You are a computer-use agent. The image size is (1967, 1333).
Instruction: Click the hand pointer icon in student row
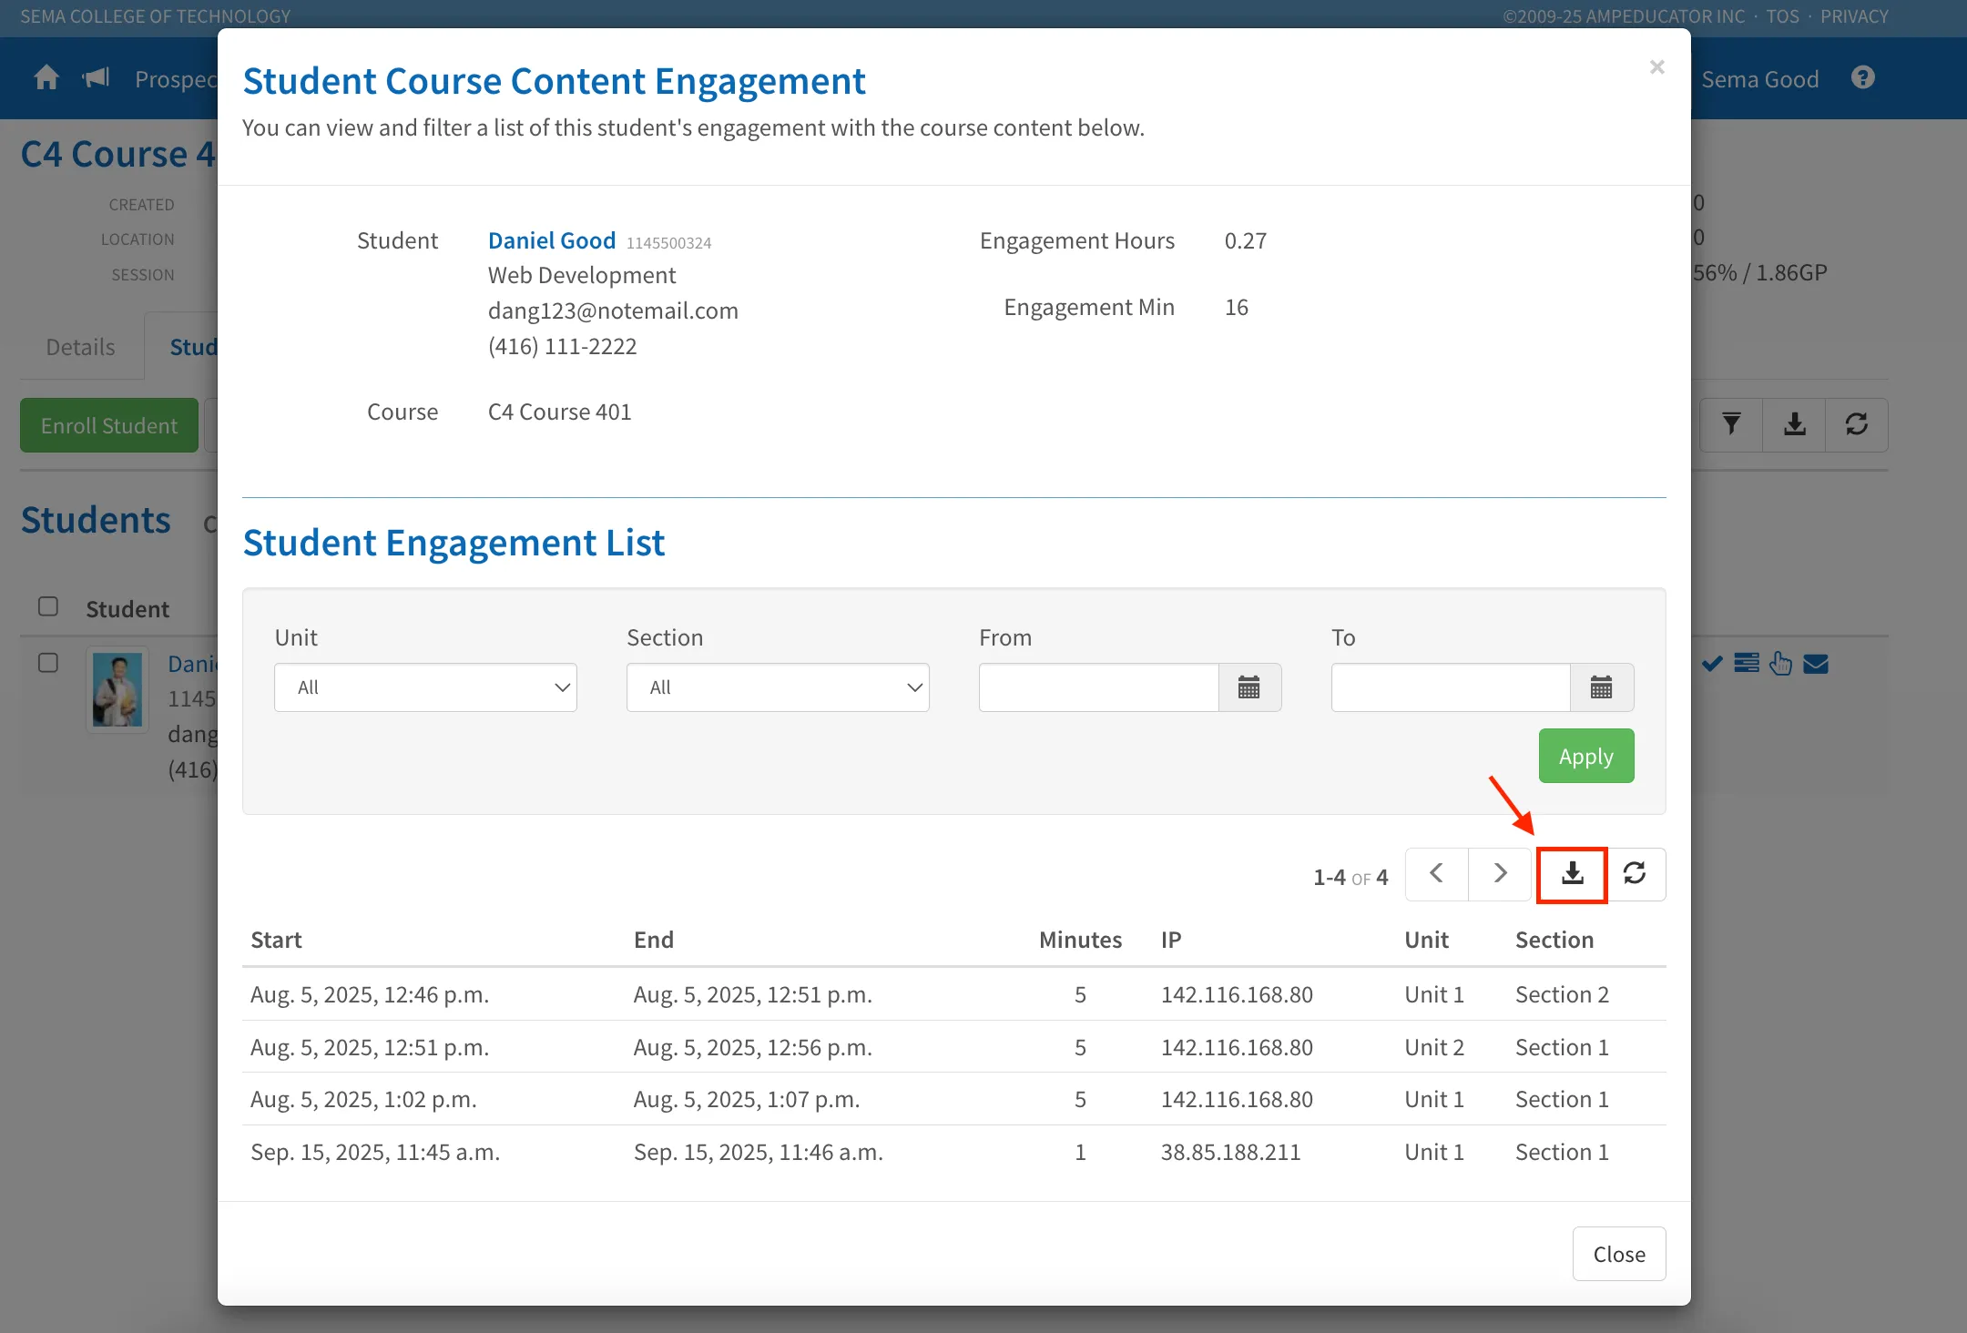coord(1781,663)
